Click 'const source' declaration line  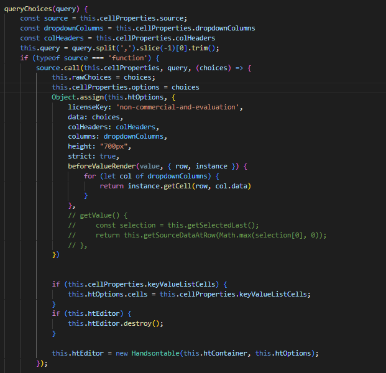click(x=104, y=18)
